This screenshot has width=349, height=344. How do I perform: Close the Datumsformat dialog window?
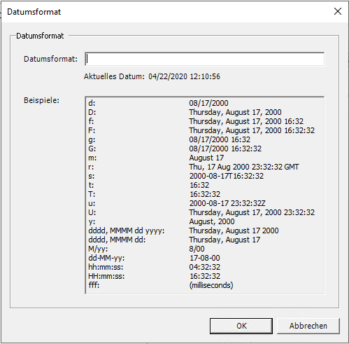[338, 11]
